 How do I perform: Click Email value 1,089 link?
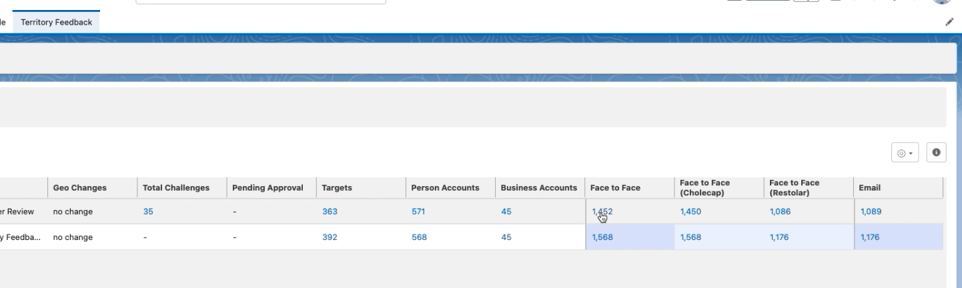point(871,211)
